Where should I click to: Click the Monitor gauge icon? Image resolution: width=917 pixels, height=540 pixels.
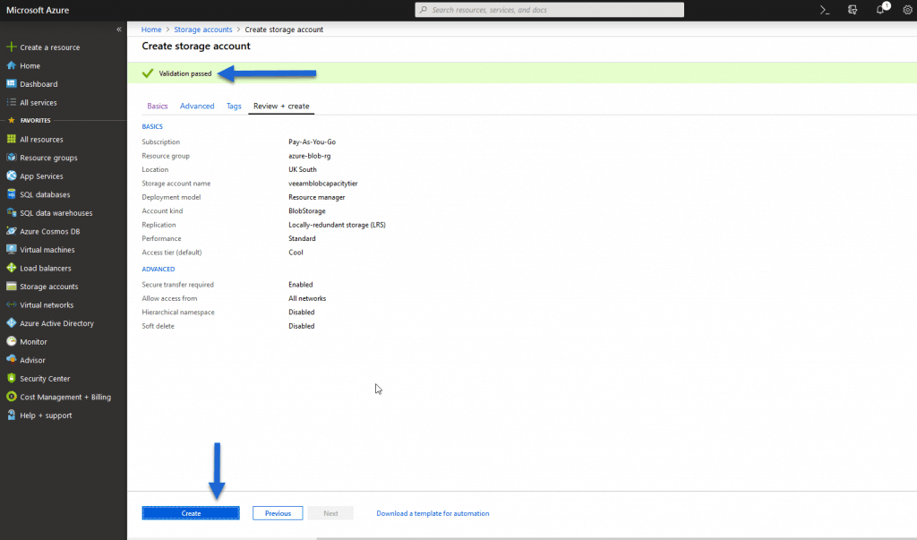coord(11,342)
